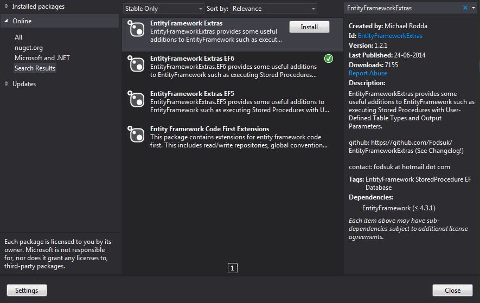Image resolution: width=480 pixels, height=303 pixels.
Task: Select the EntityFramework Extras EF6 result title
Action: click(192, 58)
